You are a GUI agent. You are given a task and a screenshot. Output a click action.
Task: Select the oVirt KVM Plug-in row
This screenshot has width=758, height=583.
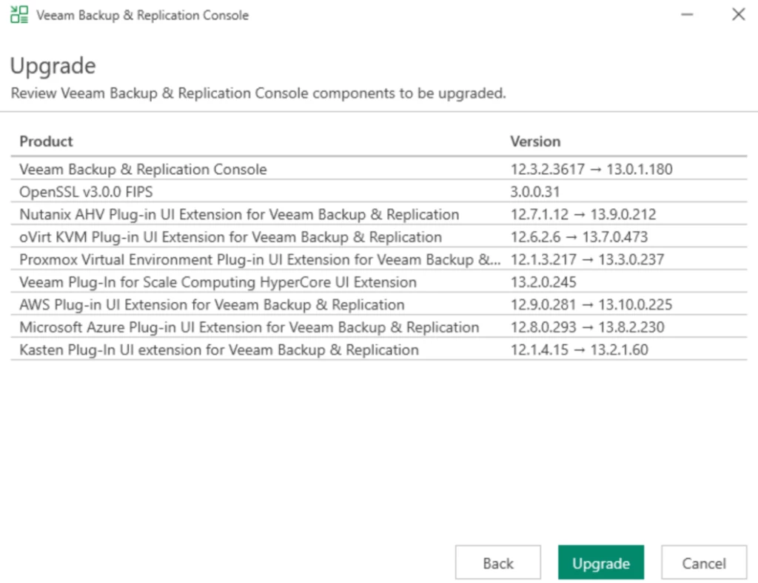(x=230, y=237)
